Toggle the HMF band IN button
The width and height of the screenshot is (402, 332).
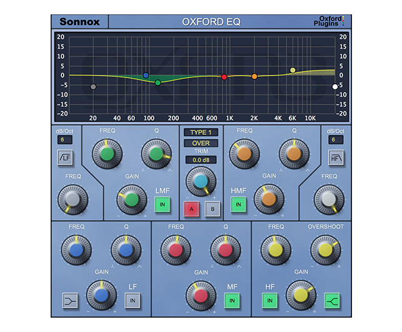pos(238,204)
